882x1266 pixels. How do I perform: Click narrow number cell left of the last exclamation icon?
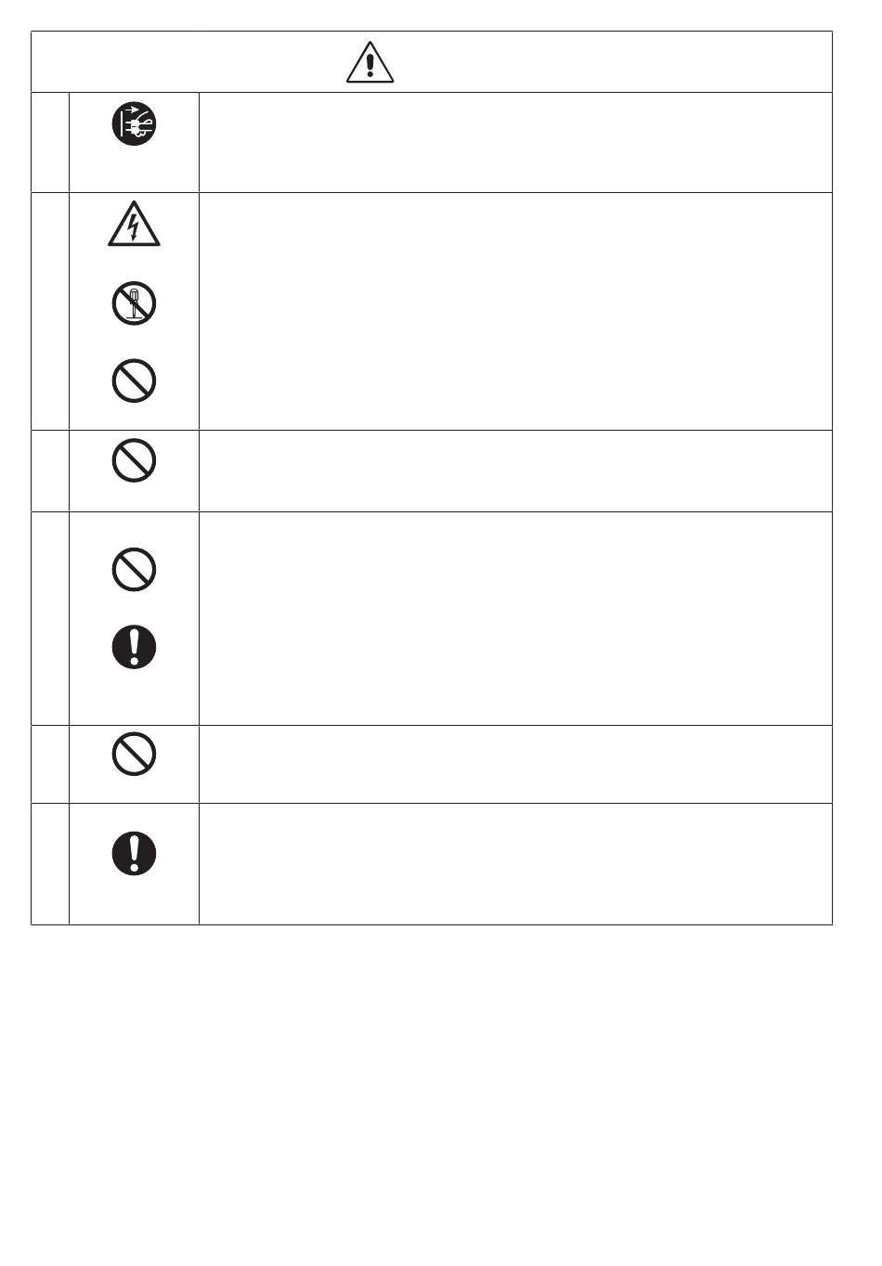[50, 864]
